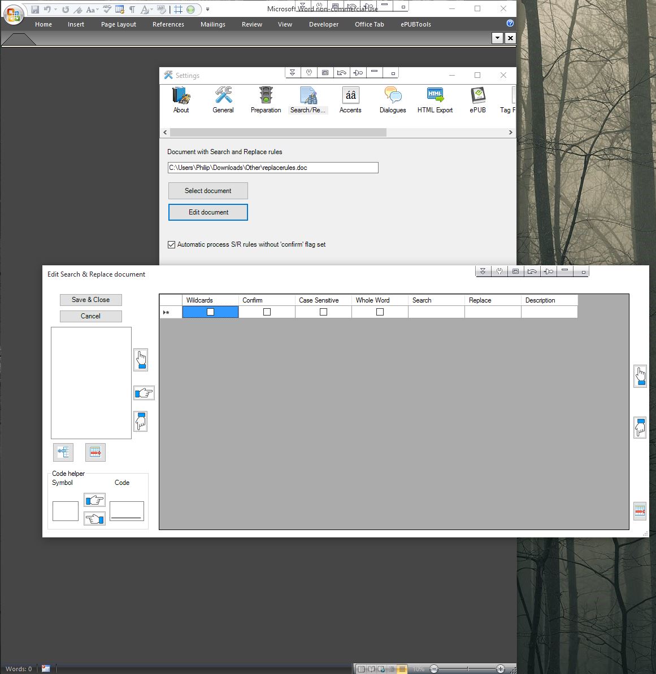Click the Code helper Symbol input box
Viewport: 656px width, 674px height.
(66, 511)
